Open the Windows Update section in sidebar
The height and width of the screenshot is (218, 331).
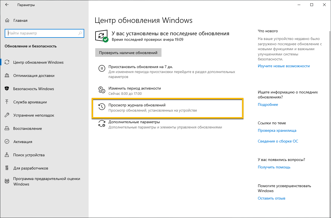pos(38,62)
